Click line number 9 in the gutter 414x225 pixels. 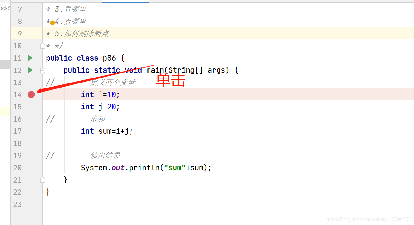[20, 34]
